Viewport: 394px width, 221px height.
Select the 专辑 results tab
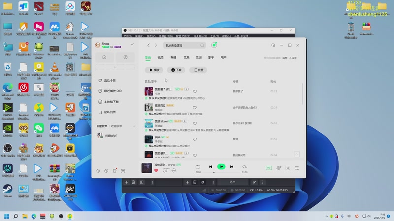(x=173, y=57)
